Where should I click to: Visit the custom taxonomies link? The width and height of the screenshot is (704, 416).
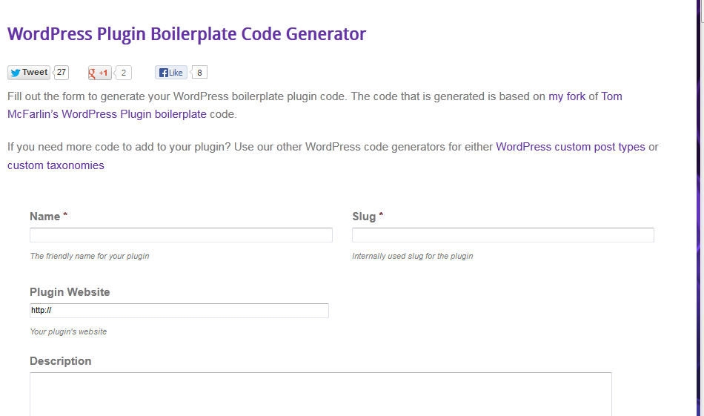pos(56,165)
